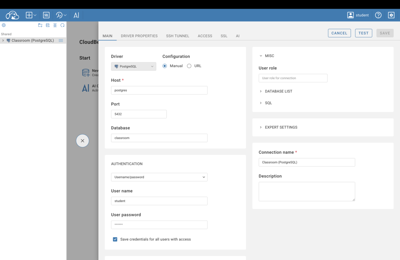Click the Shared label in the navigator

[6, 34]
